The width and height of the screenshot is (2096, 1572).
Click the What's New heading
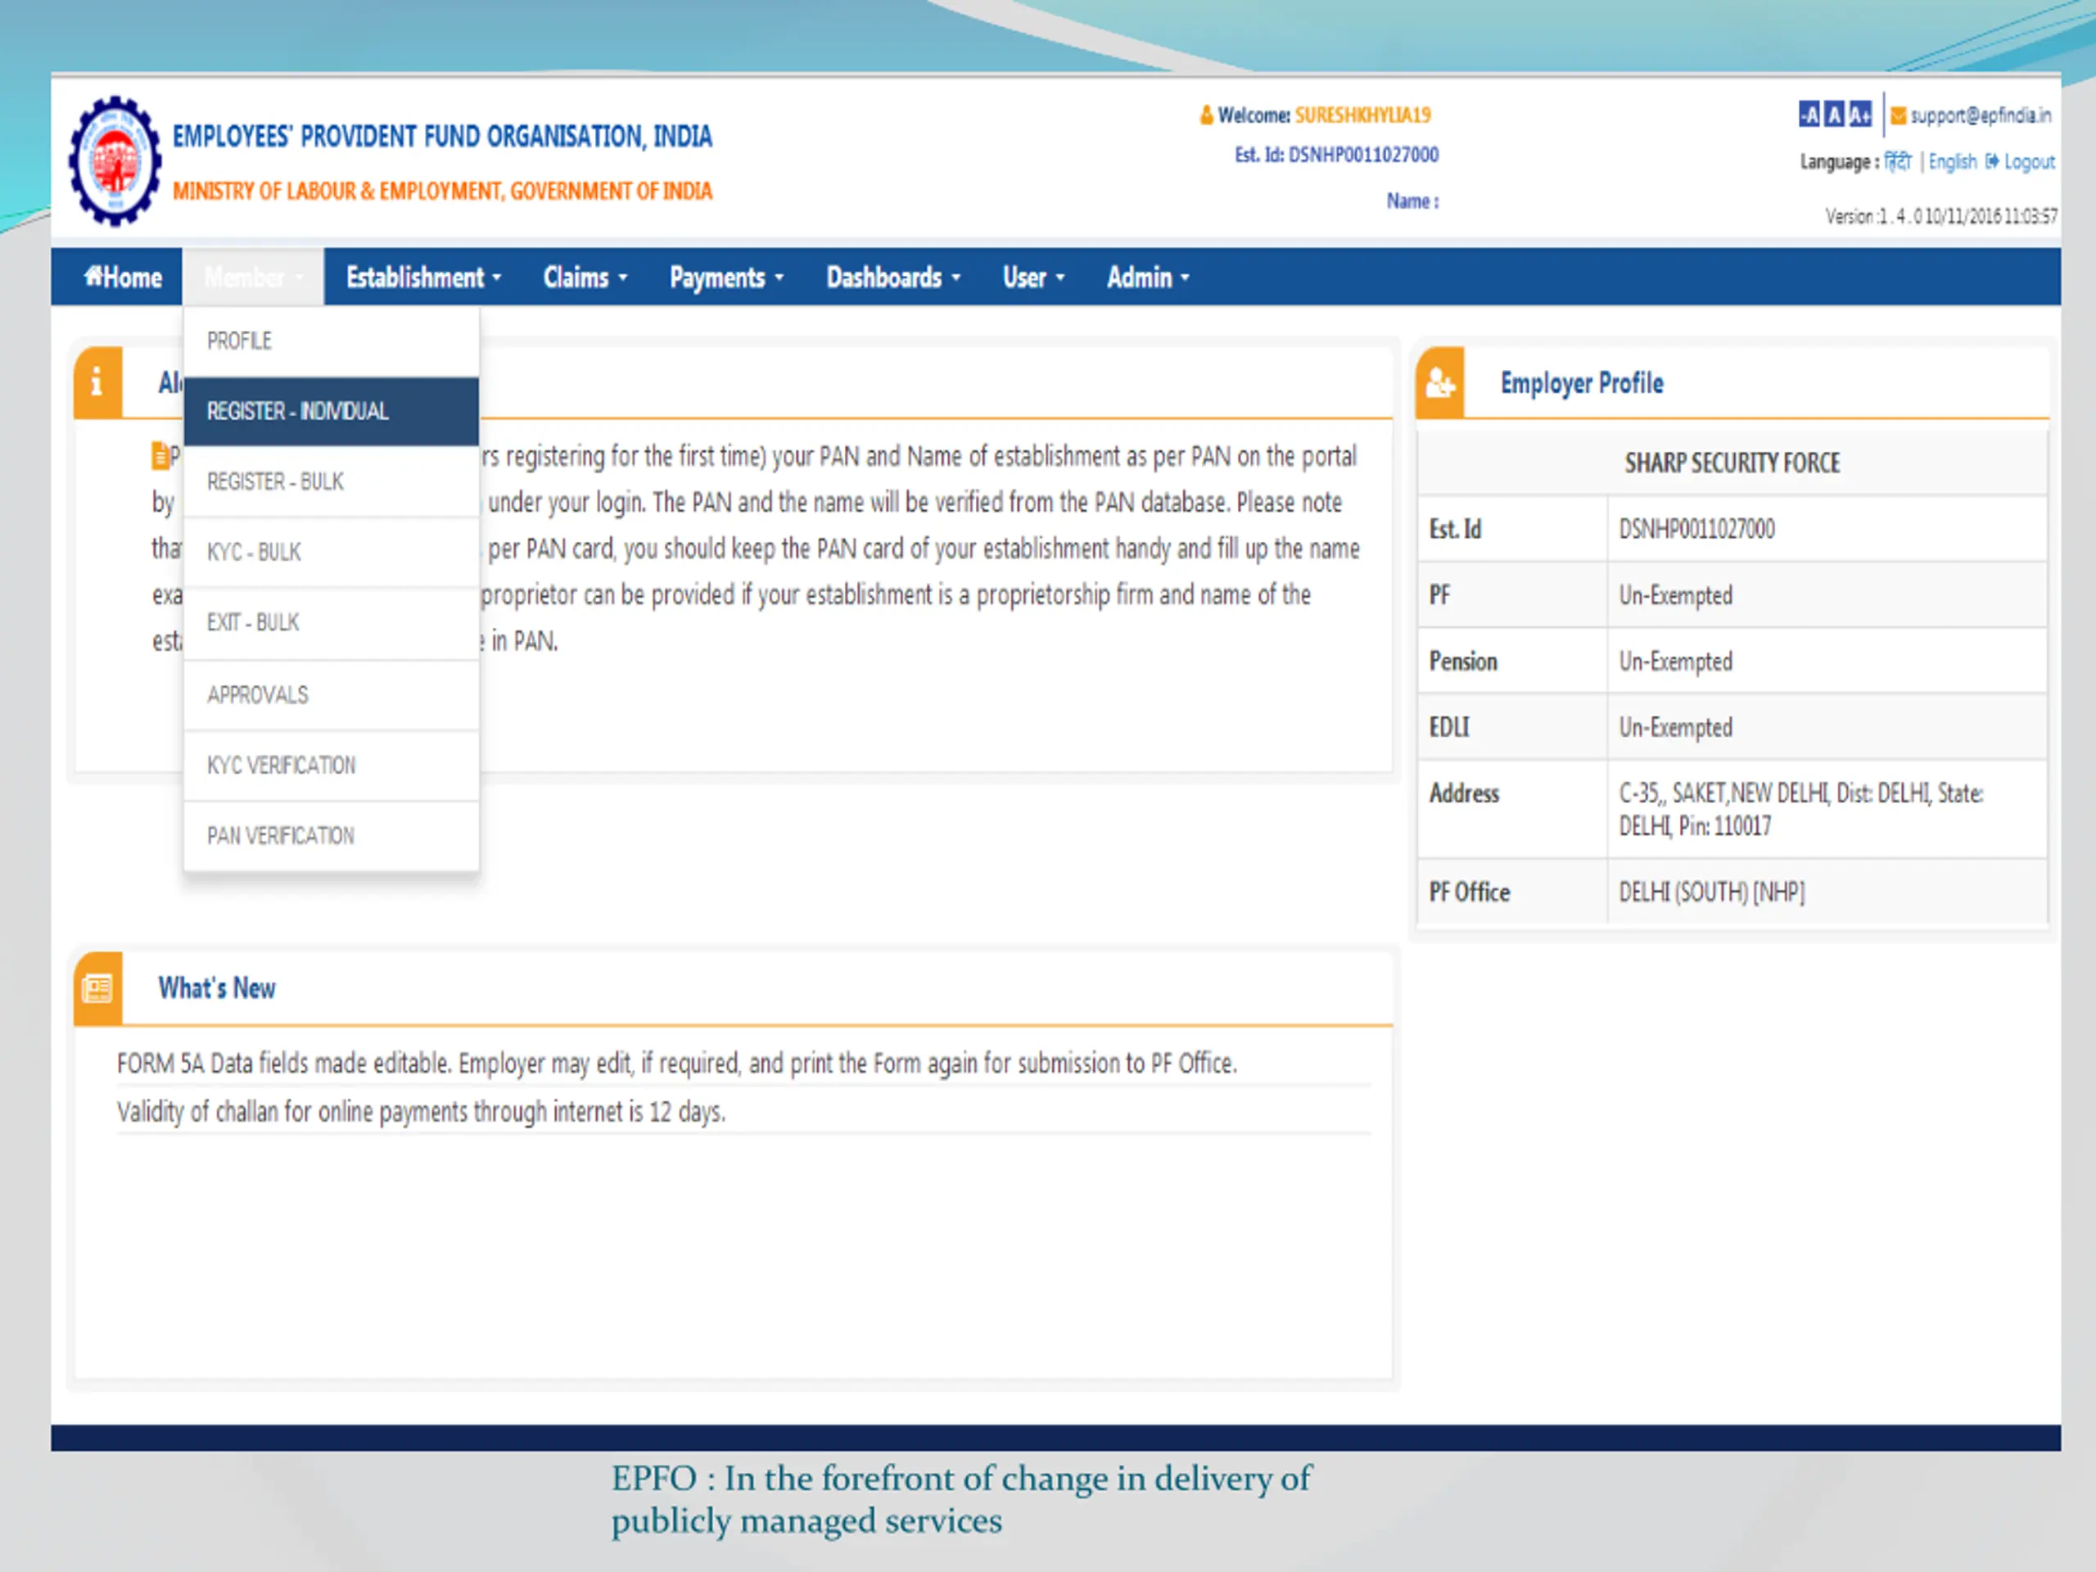[217, 988]
